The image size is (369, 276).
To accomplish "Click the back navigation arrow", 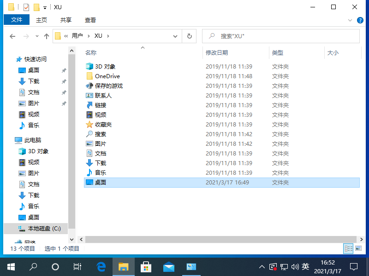I will pos(12,35).
